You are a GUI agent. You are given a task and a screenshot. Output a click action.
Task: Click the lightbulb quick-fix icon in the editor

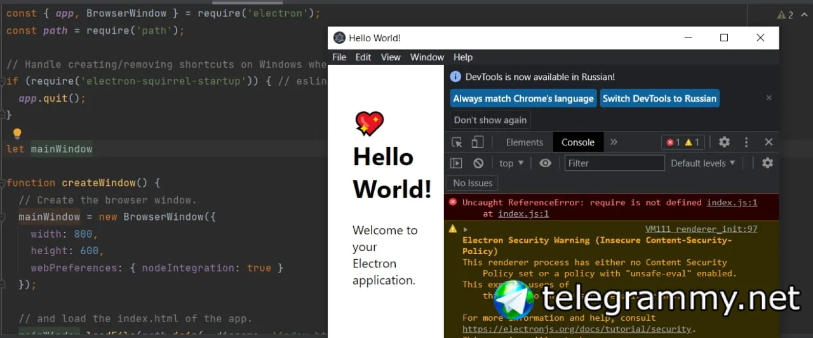point(17,133)
